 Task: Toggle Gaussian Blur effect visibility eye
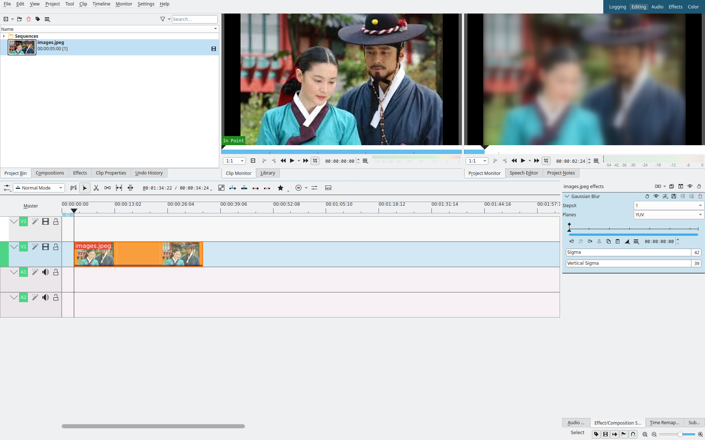(x=656, y=197)
